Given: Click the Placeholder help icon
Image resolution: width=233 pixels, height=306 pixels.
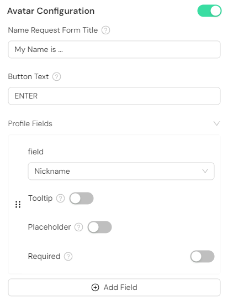Looking at the screenshot, I should [79, 227].
